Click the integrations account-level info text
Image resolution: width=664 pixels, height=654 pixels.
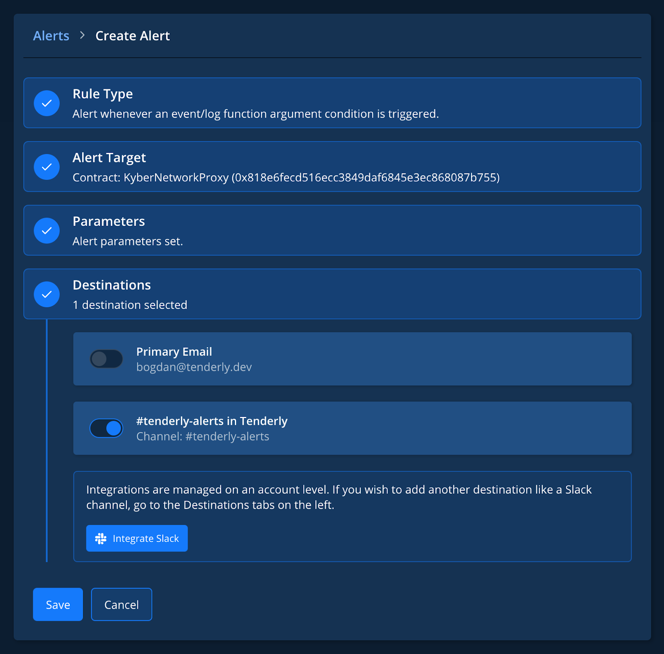click(x=339, y=497)
